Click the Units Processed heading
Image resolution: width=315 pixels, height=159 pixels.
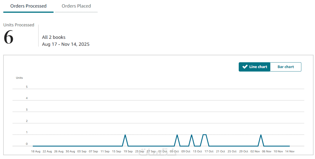tap(19, 25)
